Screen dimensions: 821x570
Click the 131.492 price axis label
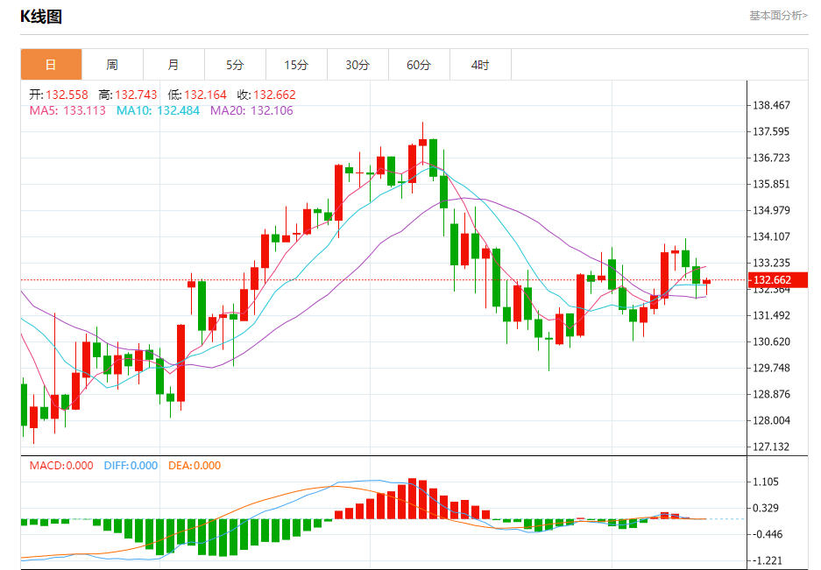771,315
